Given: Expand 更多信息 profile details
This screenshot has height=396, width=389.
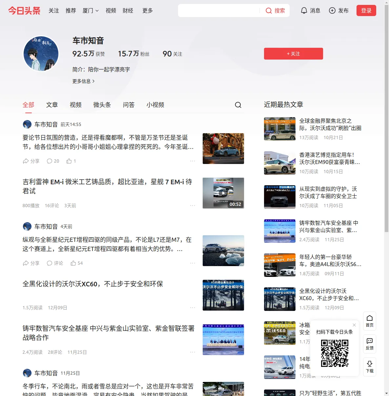Looking at the screenshot, I should [83, 81].
